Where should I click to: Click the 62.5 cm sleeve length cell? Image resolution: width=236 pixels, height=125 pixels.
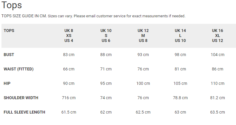pos(143,112)
